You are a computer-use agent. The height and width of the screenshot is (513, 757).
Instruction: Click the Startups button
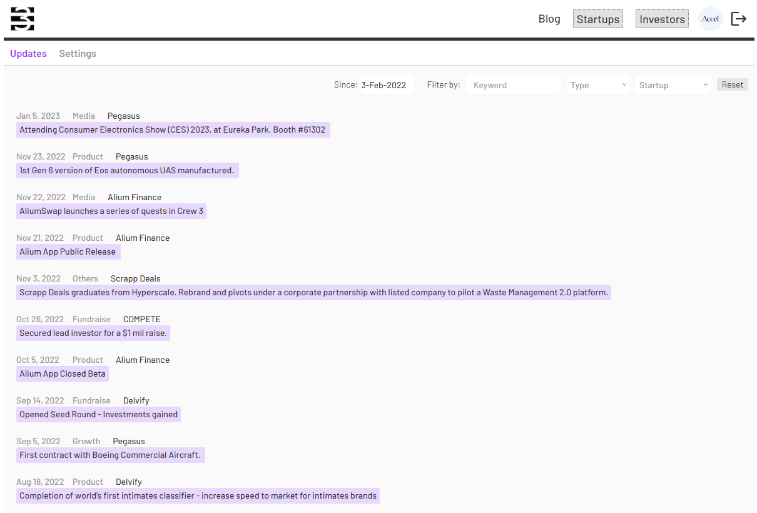point(598,19)
